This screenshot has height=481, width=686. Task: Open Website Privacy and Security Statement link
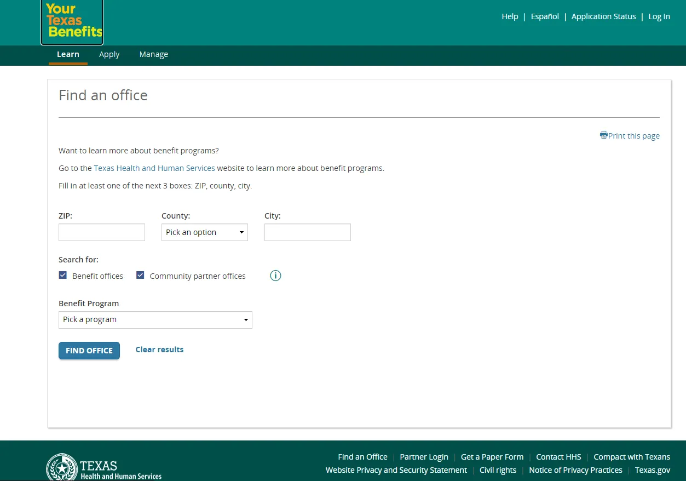[x=396, y=470]
